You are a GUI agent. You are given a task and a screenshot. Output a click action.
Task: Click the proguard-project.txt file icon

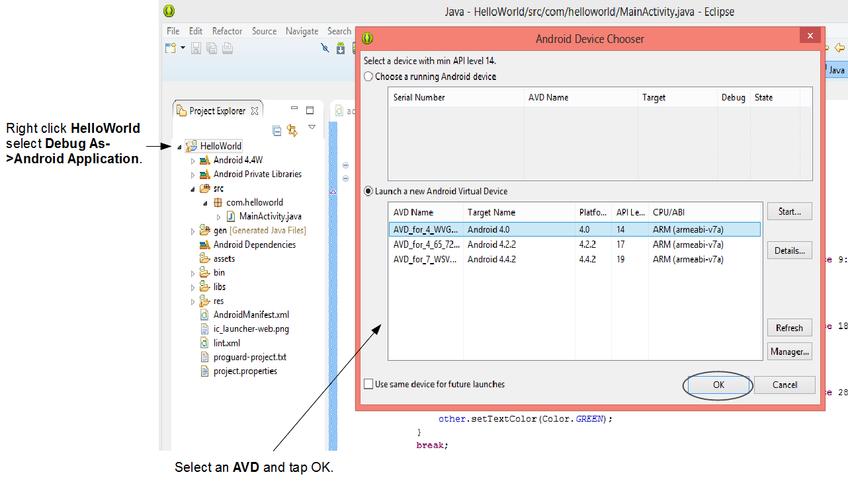205,357
